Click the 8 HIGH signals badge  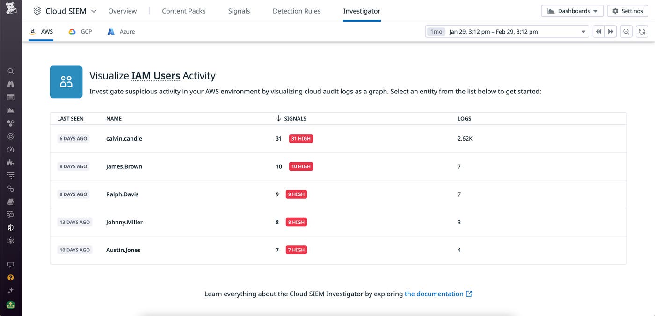[296, 222]
